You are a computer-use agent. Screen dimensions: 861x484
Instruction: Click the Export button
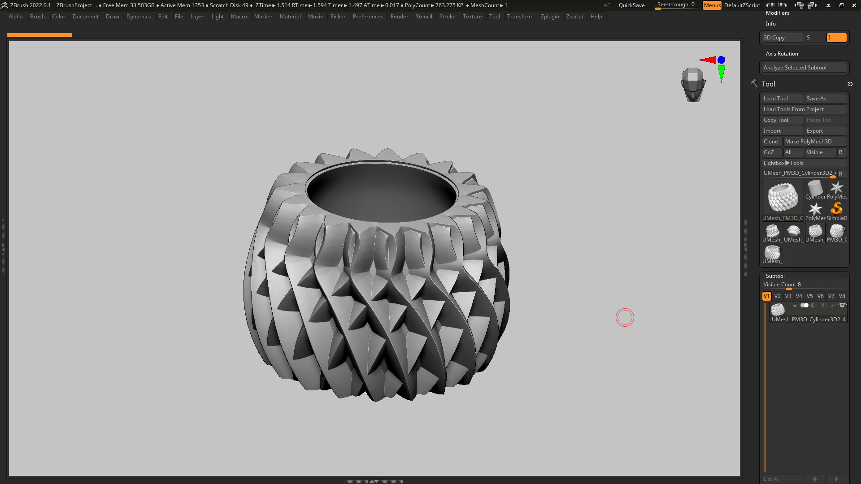(x=826, y=131)
